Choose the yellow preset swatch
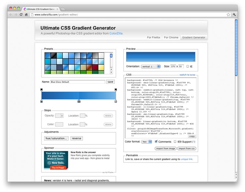Image resolution: width=245 pixels, height=192 pixels. pyautogui.click(x=101, y=67)
